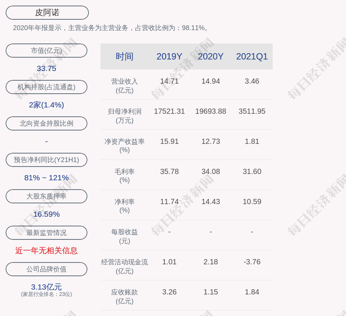
Task: Click the 毛利率(%) row label
Action: [125, 176]
